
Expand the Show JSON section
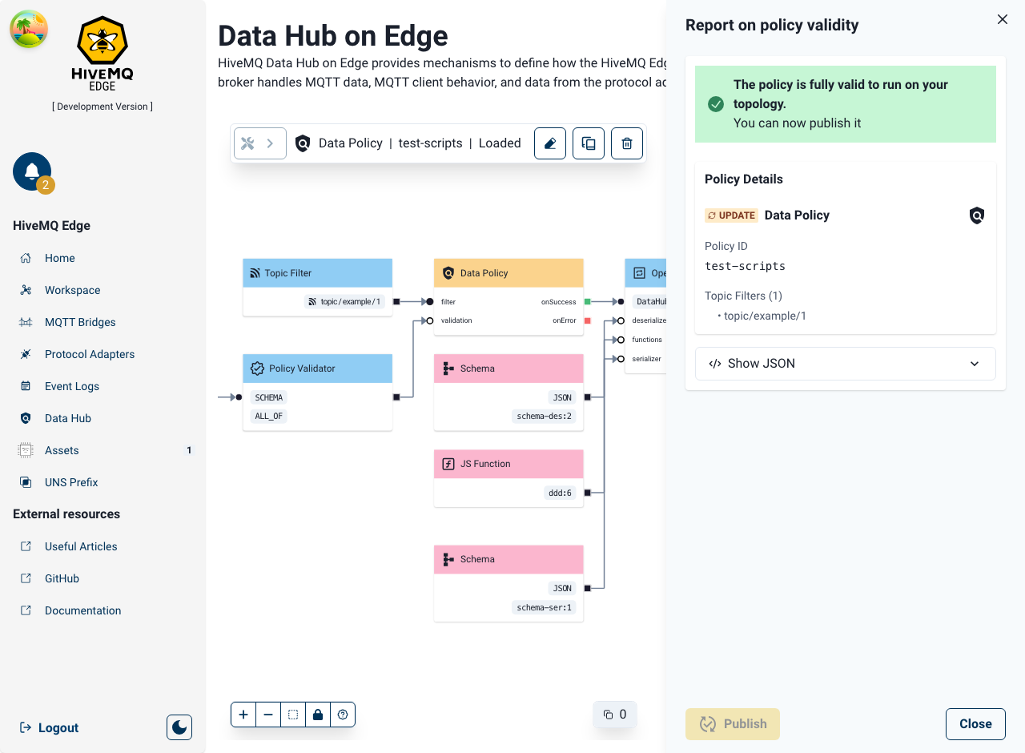point(845,364)
